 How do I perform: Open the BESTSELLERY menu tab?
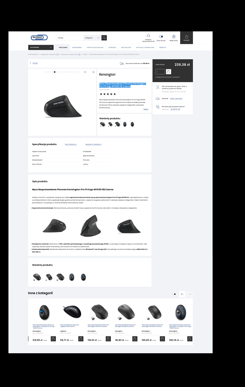[126, 47]
